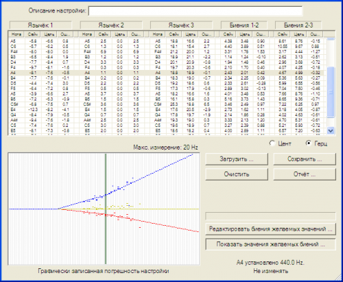Select the Цент radio button
Screen dimensions: 343x282
click(272, 143)
